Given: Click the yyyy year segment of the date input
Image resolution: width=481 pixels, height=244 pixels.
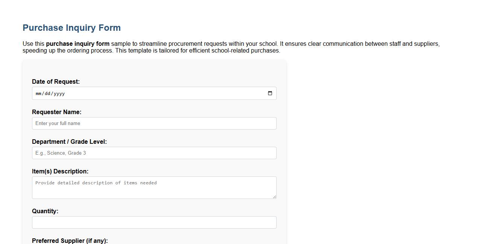Looking at the screenshot, I should 59,93.
